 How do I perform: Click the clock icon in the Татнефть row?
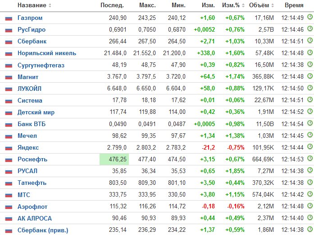coord(310,182)
